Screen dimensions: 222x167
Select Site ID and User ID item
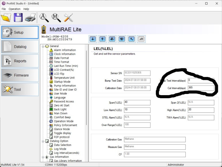coord(65,89)
